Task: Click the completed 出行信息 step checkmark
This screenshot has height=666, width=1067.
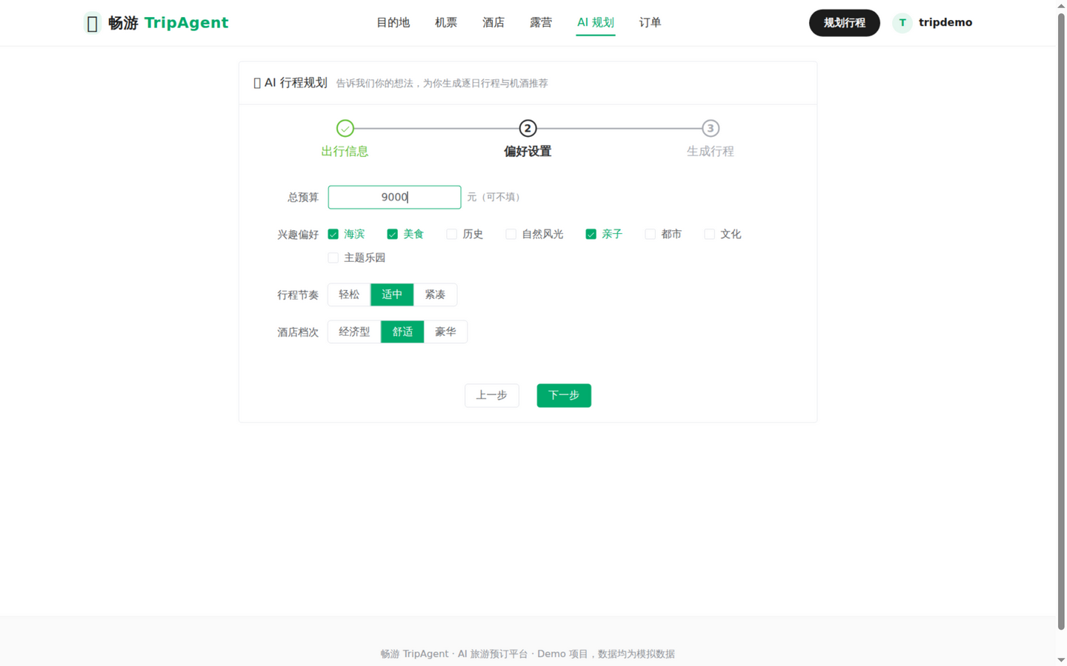Action: (x=345, y=128)
